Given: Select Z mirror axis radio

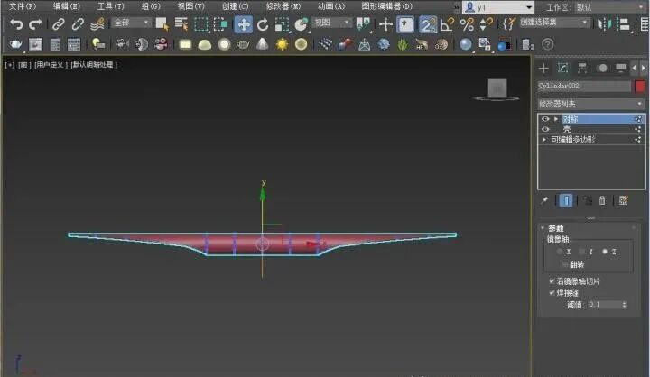Looking at the screenshot, I should (605, 252).
